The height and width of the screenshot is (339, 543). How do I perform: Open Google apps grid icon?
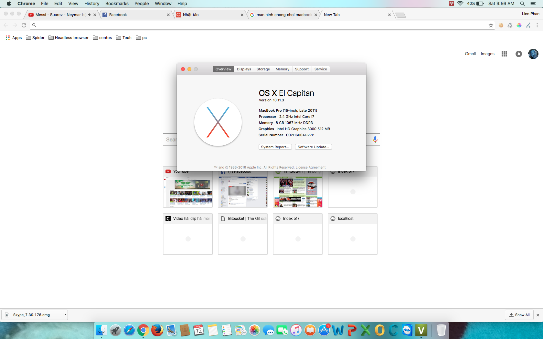504,54
